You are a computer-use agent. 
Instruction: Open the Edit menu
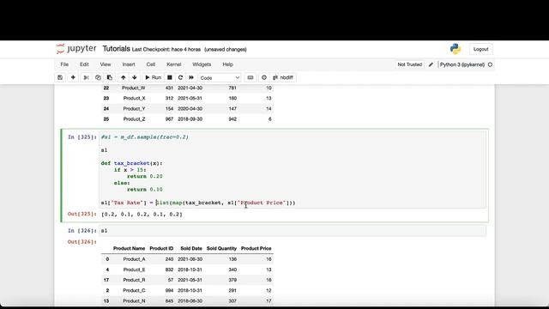coord(84,64)
